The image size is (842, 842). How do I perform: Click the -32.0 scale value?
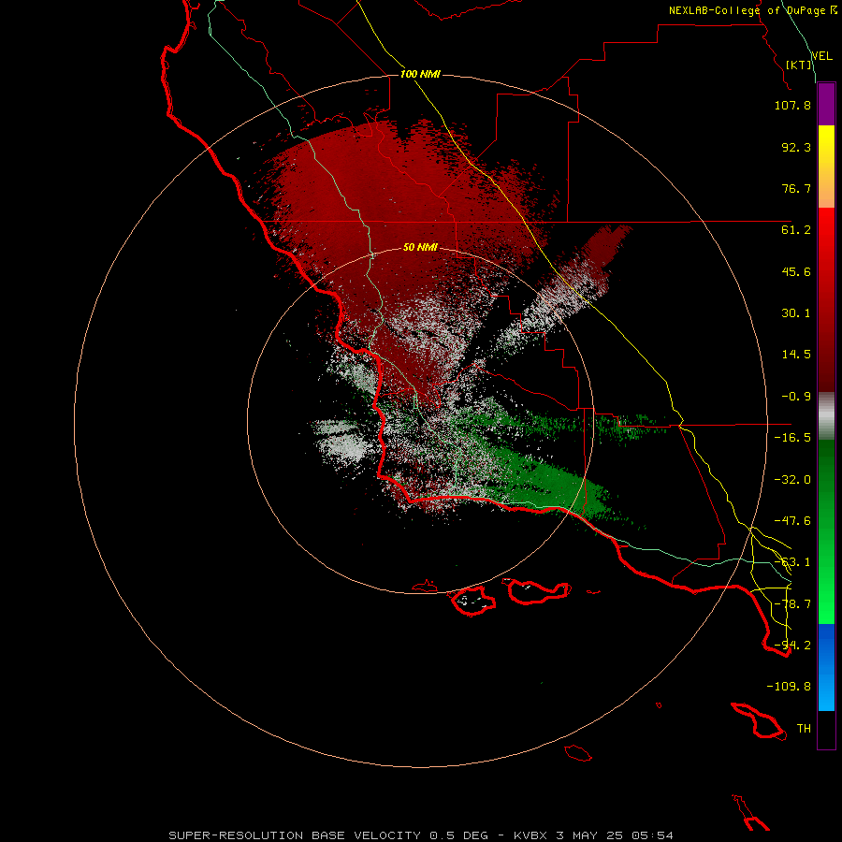792,480
